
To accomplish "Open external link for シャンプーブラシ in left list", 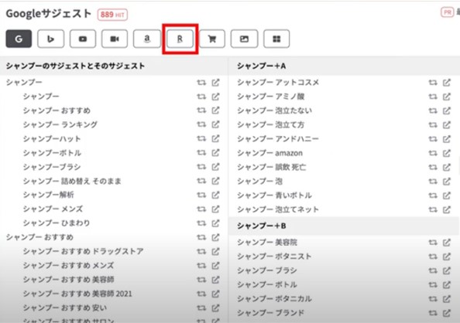I will coord(215,167).
